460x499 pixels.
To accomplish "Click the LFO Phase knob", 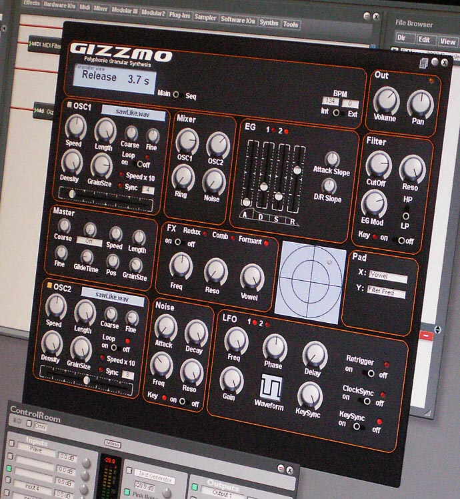I will (x=275, y=347).
